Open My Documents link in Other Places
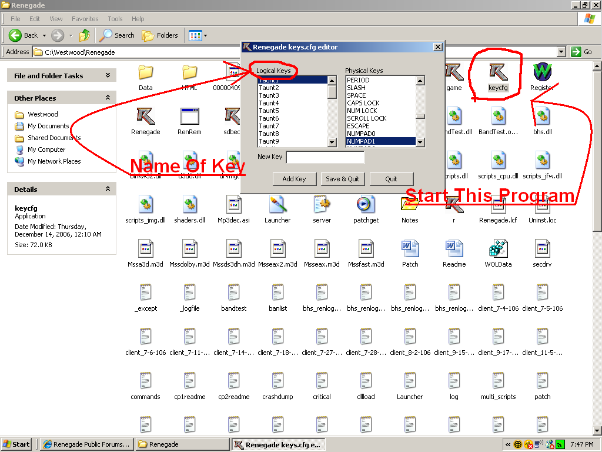Viewport: 602px width, 452px height. click(48, 126)
